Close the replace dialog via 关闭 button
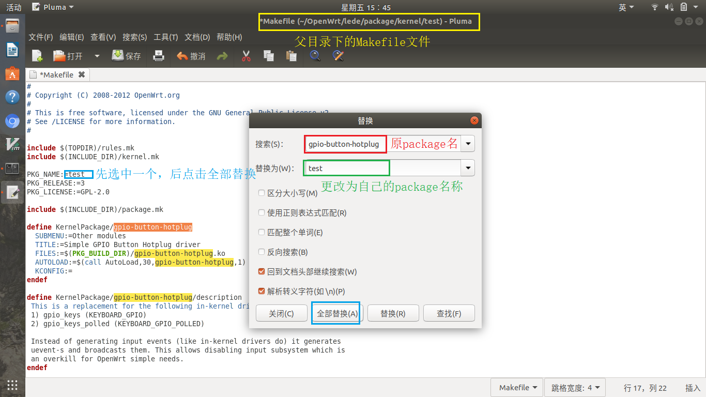The height and width of the screenshot is (397, 706). (x=282, y=313)
